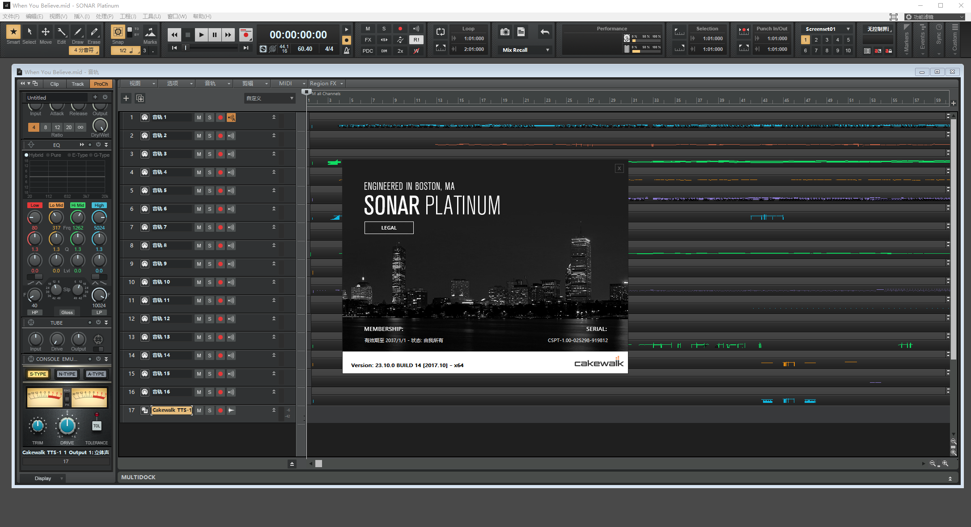Click the LEGAL button on splash
The image size is (971, 527).
click(389, 228)
